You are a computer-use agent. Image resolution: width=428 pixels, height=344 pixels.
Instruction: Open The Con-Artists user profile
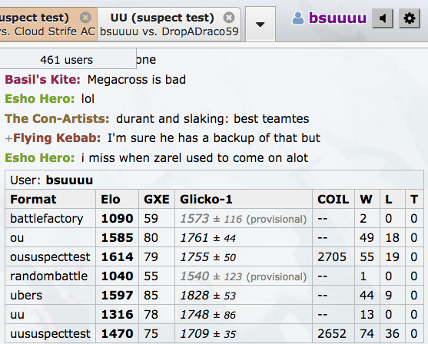point(57,119)
